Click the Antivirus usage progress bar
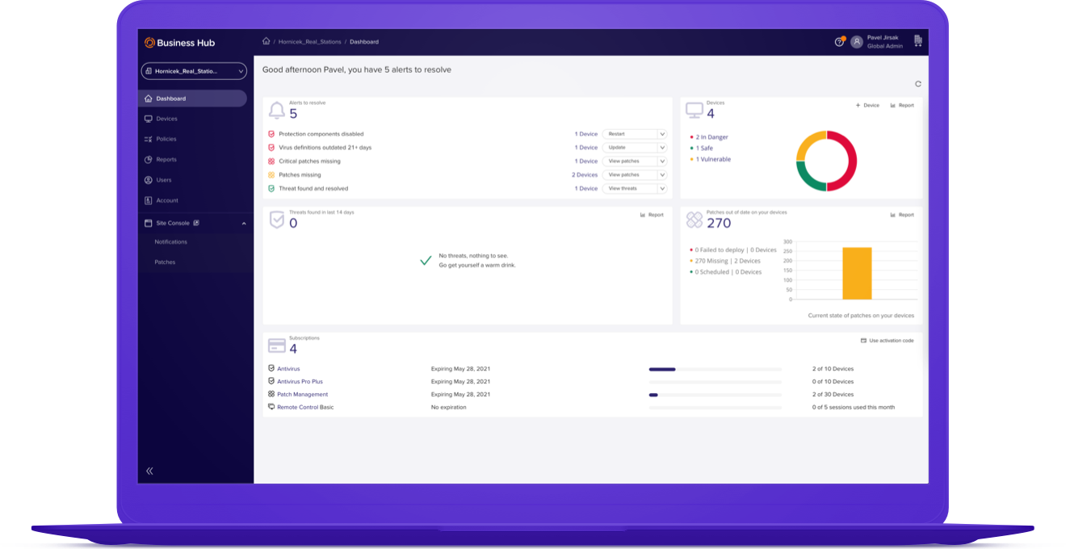This screenshot has height=549, width=1066. (x=715, y=369)
